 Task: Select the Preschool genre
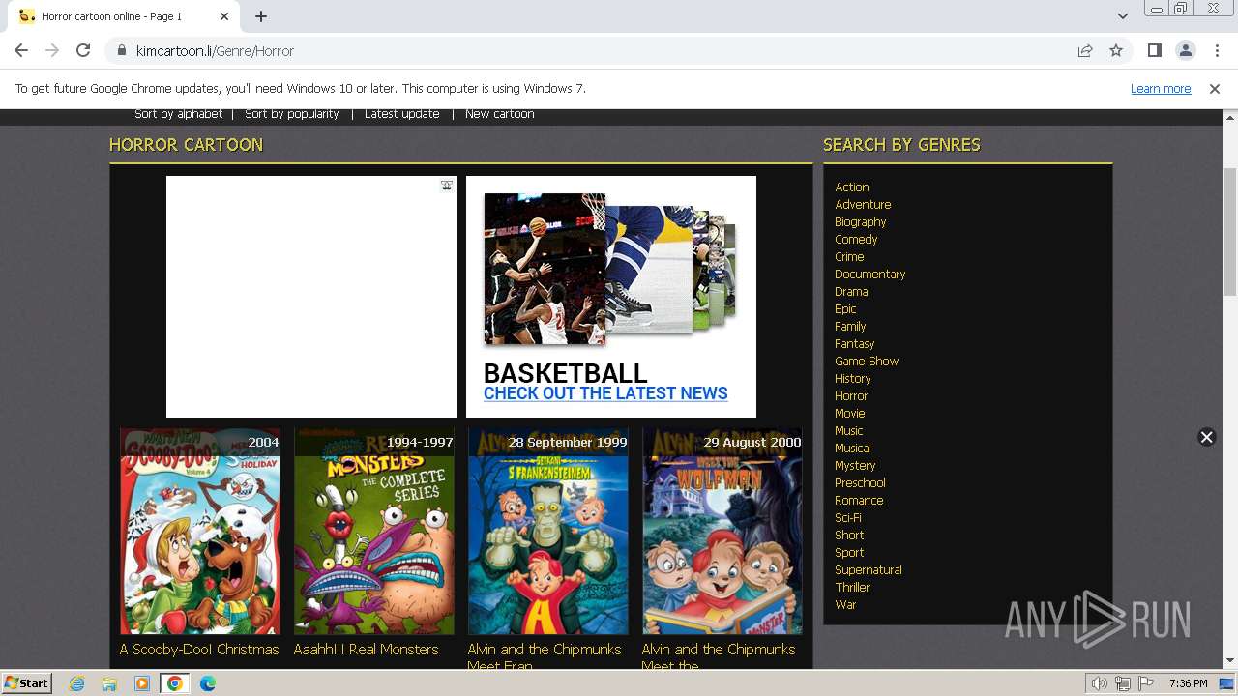[860, 483]
